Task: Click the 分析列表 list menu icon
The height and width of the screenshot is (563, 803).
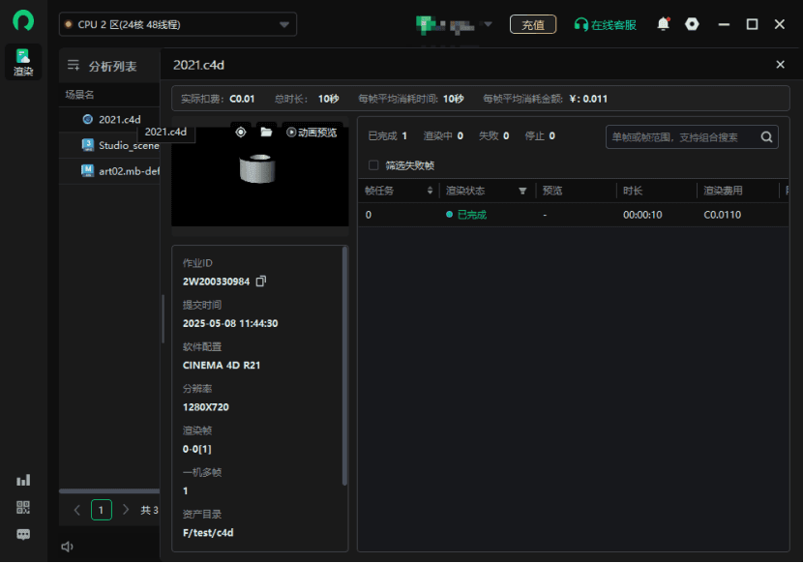Action: 74,65
